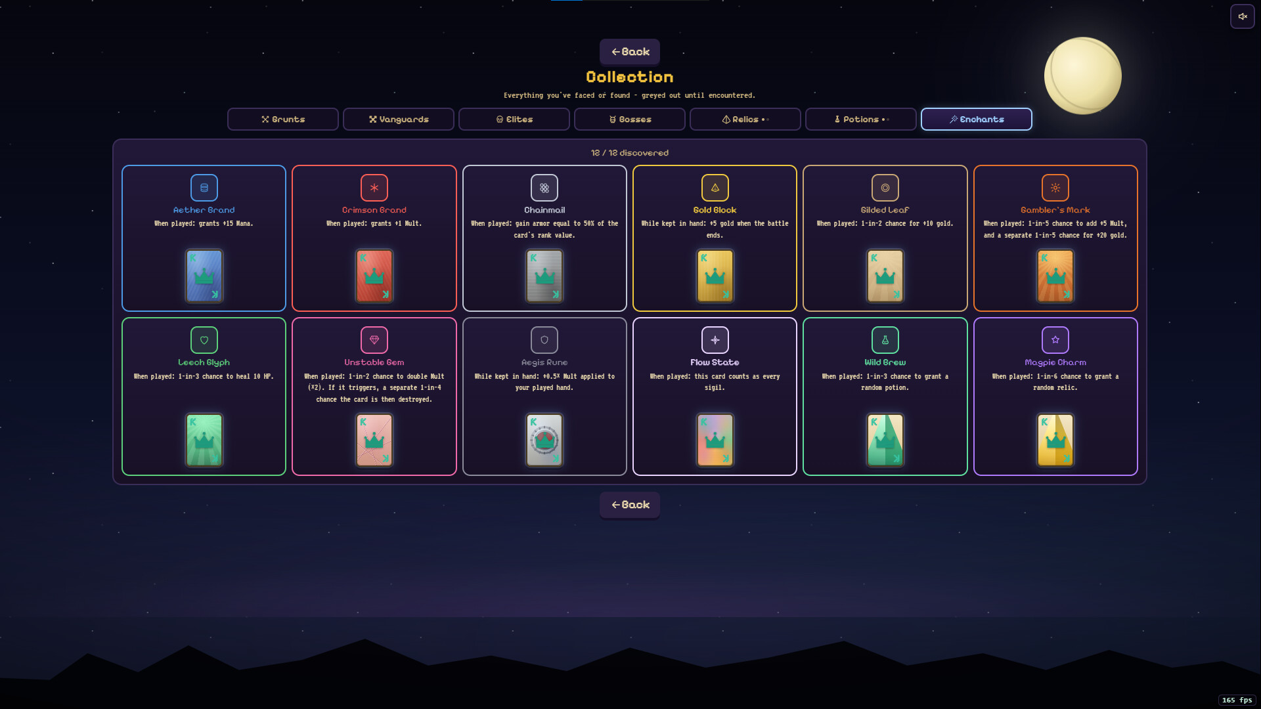Screen dimensions: 1261x709
Task: Click the Collection heading
Action: 630,77
